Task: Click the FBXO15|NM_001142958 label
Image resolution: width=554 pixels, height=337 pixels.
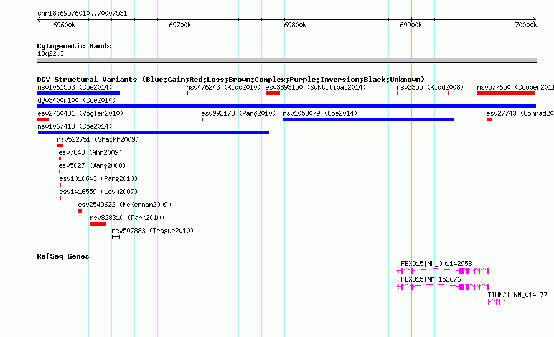Action: pyautogui.click(x=436, y=264)
